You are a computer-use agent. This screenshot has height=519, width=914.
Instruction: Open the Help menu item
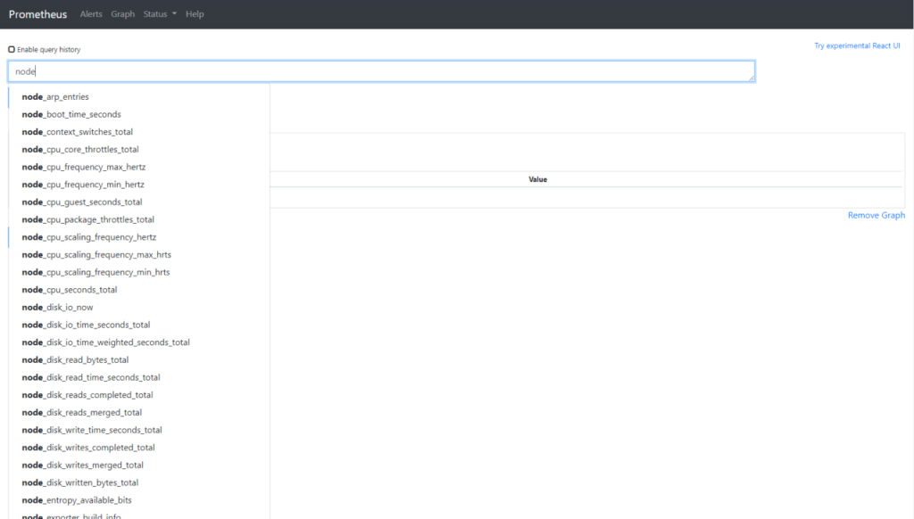point(195,14)
